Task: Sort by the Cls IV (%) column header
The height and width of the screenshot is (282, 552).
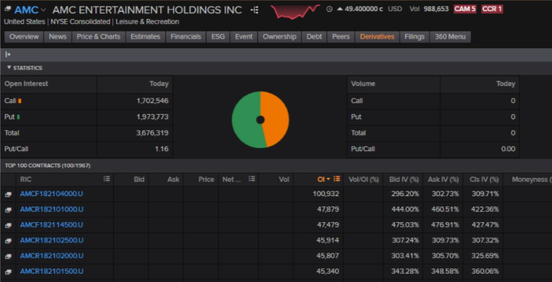Action: [x=484, y=180]
